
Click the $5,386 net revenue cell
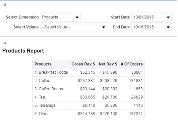pyautogui.click(x=108, y=105)
